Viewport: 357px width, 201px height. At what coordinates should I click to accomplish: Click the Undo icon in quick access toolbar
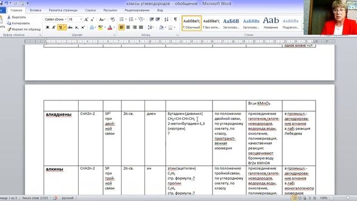(7, 3)
